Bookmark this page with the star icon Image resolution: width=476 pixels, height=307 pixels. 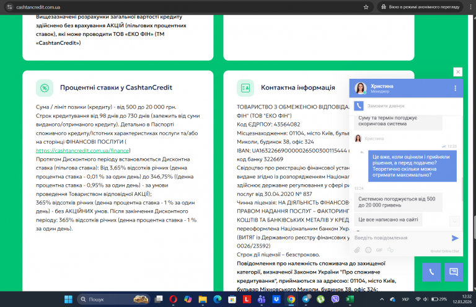[366, 7]
